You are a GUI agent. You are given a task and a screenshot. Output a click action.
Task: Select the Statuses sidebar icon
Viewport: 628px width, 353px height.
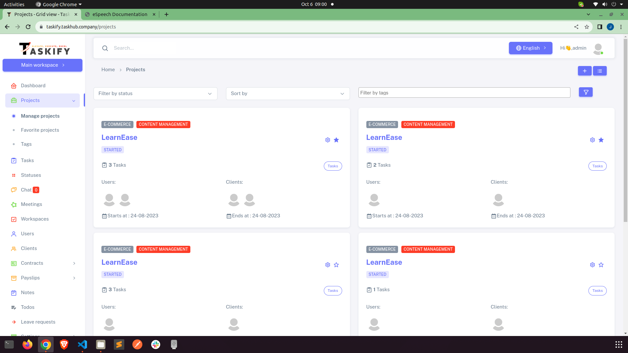[x=14, y=175]
